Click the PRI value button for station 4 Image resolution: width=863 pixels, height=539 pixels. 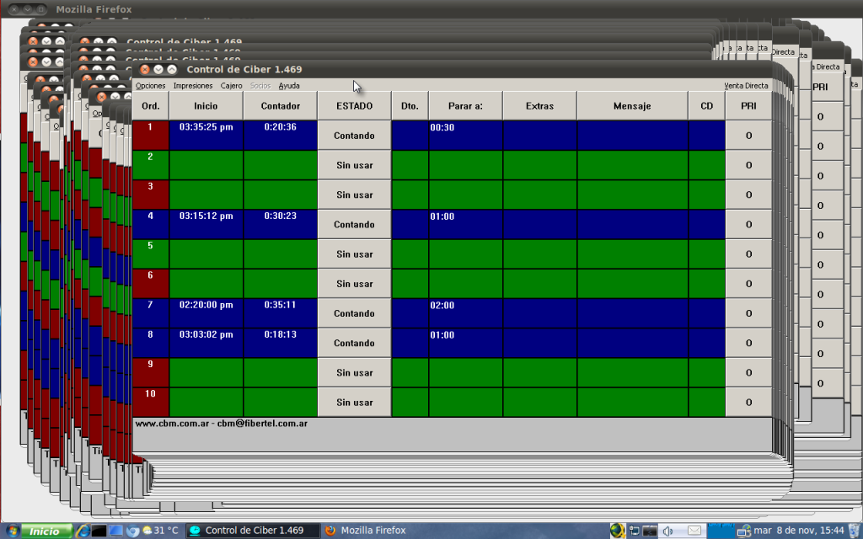[748, 224]
